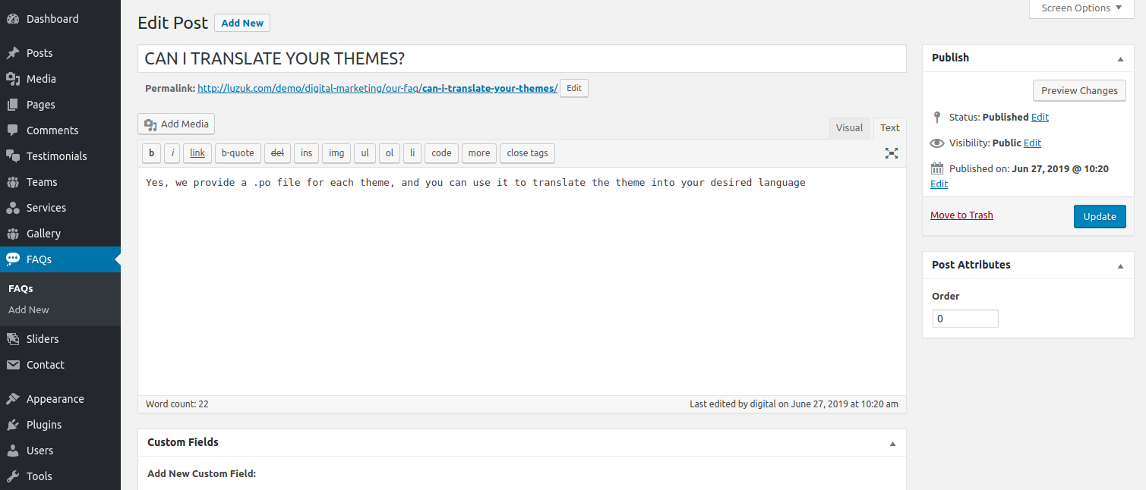Viewport: 1146px width, 490px height.
Task: Click the Testimonials sidebar icon
Action: pos(13,156)
